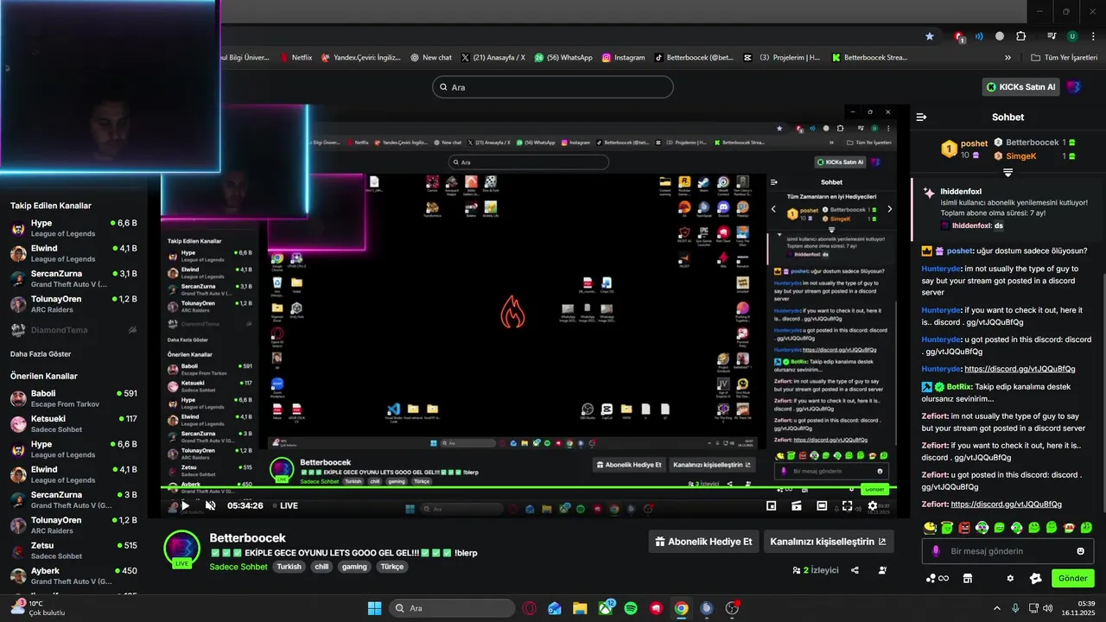
Task: Open Yandex.Çeviri bookmark
Action: [x=361, y=58]
